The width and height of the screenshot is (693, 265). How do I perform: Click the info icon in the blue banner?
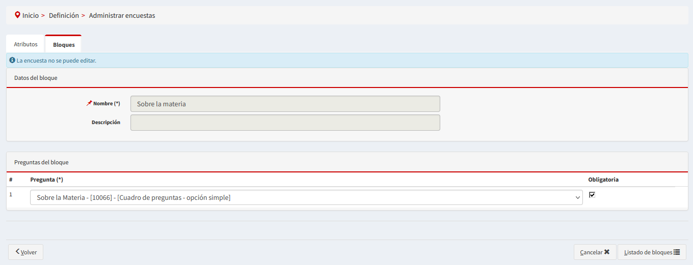(12, 60)
